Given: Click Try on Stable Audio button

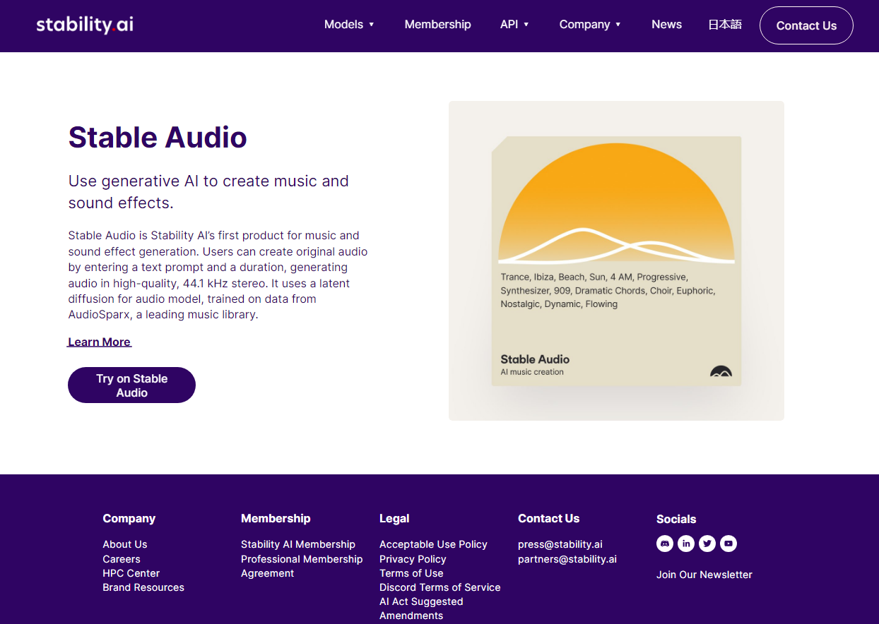Looking at the screenshot, I should (x=131, y=385).
